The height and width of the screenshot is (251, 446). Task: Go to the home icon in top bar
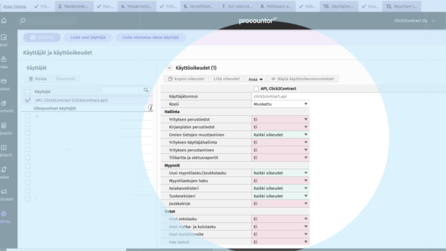click(3, 20)
